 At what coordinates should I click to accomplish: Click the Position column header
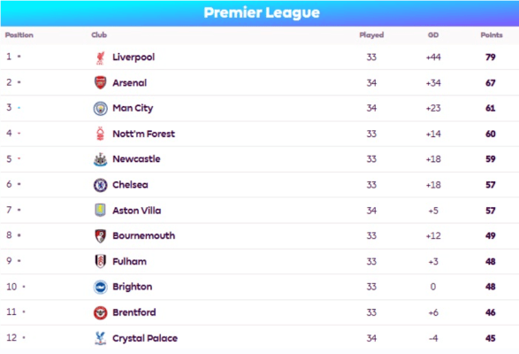click(19, 35)
